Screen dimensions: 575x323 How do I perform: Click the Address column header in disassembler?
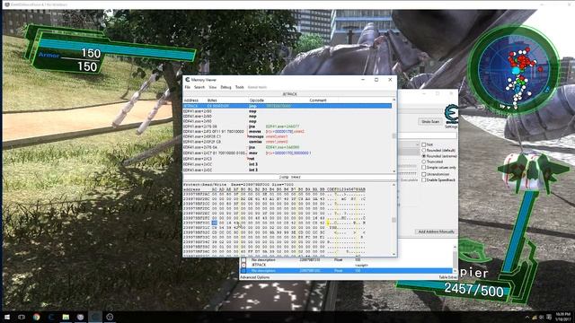click(x=190, y=100)
